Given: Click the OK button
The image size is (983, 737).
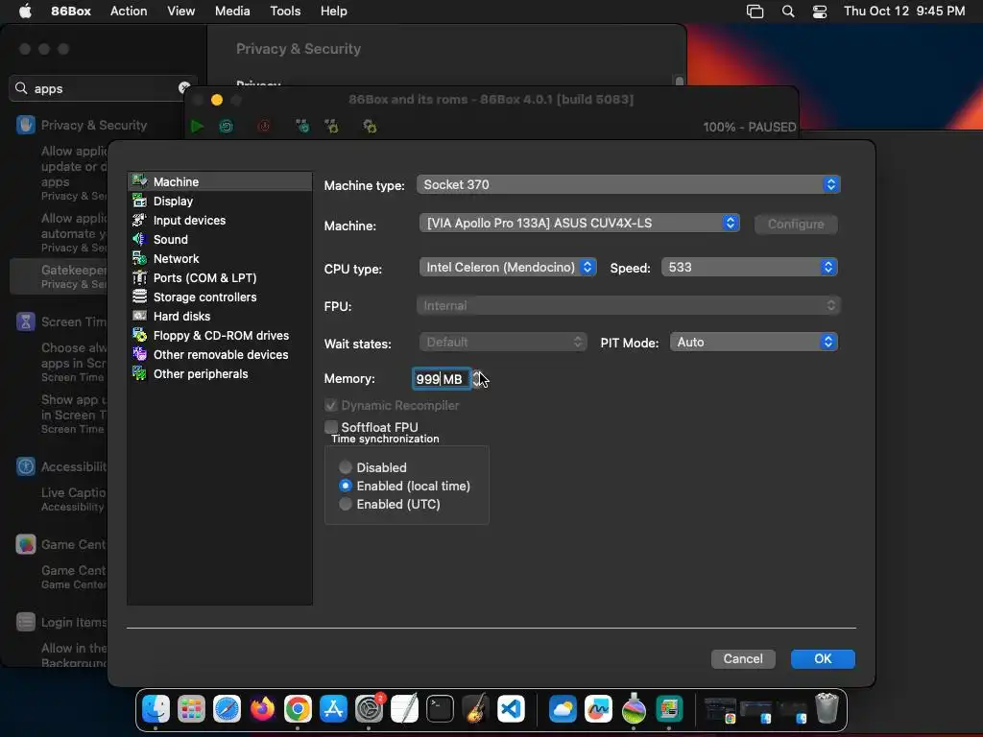Looking at the screenshot, I should pos(823,658).
